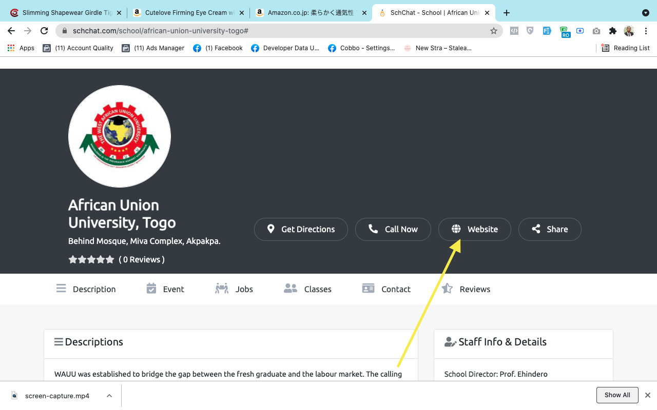Screen dimensions: 657x410
Task: Open a new browser tab
Action: (507, 13)
